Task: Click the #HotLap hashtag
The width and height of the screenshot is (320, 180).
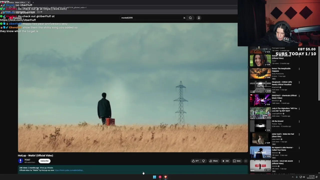Action: point(43,168)
